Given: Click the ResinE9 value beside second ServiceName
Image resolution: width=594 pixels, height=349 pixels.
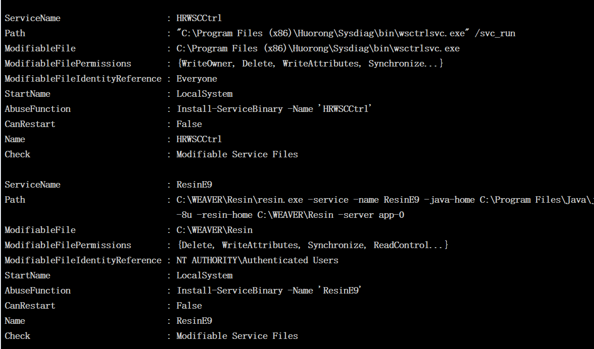Looking at the screenshot, I should tap(194, 185).
